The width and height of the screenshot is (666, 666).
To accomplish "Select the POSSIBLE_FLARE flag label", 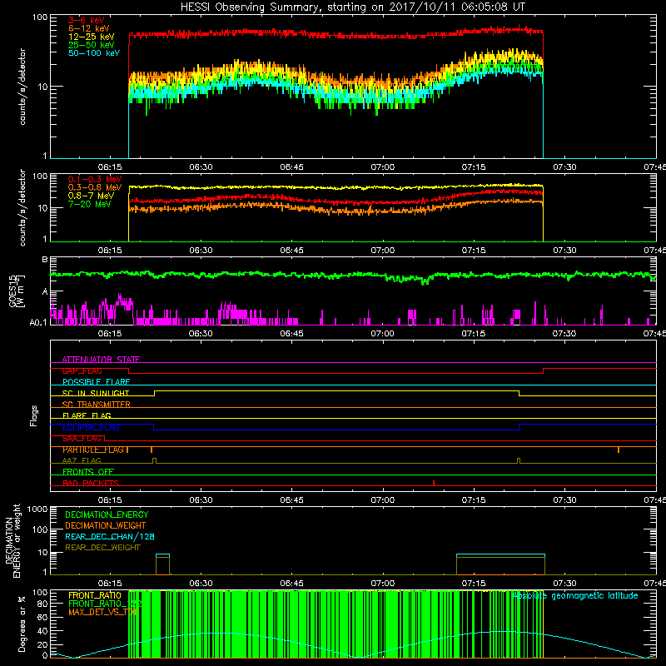I will pos(96,382).
